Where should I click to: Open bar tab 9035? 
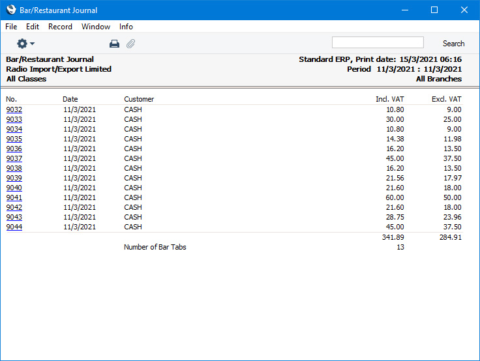click(14, 139)
